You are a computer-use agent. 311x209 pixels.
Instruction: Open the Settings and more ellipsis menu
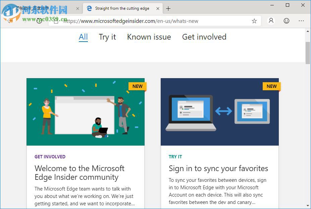coord(301,21)
